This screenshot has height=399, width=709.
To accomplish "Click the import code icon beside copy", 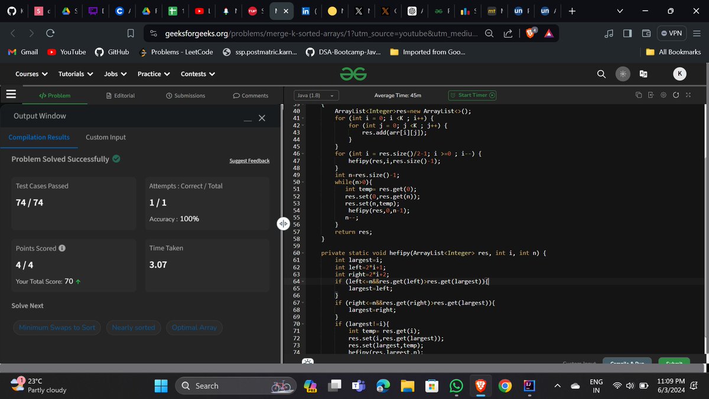I will [651, 95].
